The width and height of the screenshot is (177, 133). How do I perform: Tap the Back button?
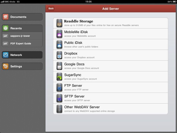click(51, 9)
